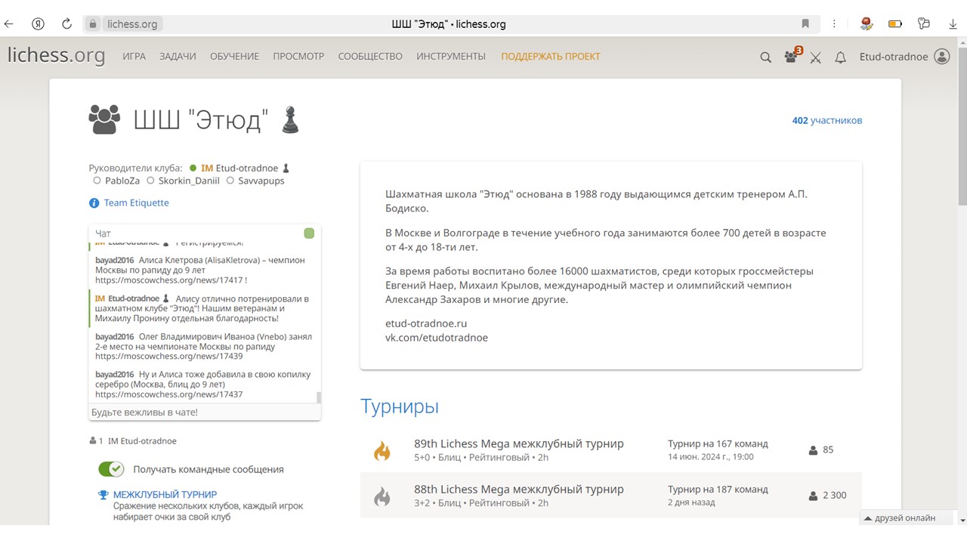
Task: Open notifications bell icon
Action: coord(840,57)
